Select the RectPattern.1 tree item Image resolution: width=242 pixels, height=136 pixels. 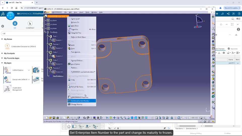(x=58, y=76)
